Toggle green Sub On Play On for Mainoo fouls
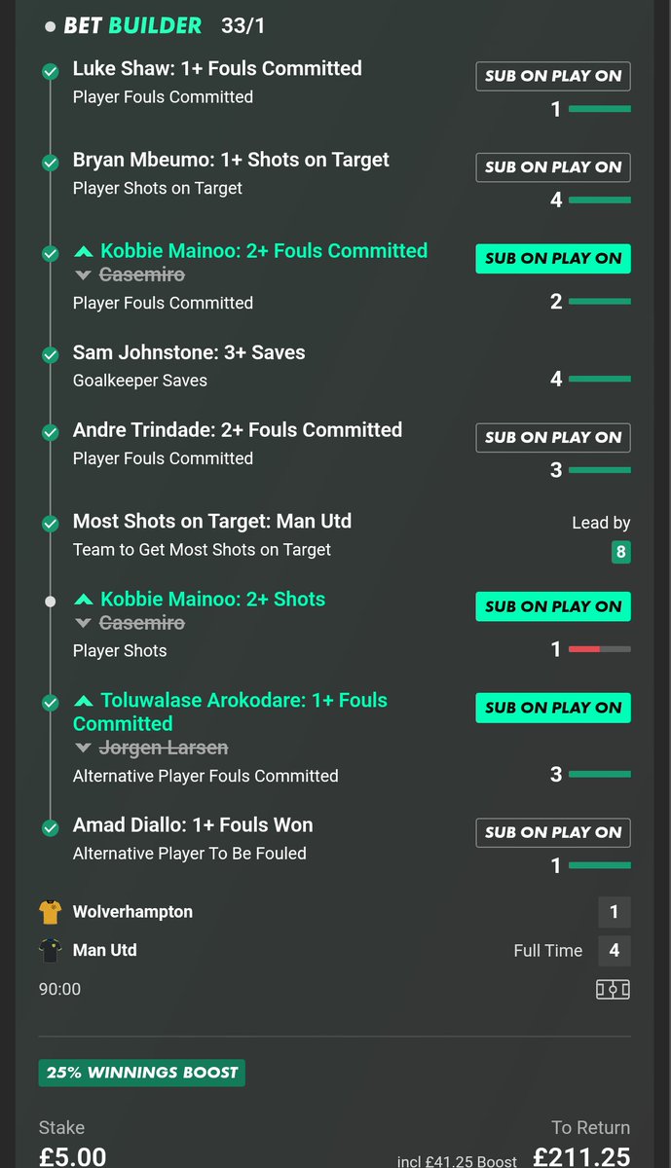This screenshot has height=1168, width=671. pyautogui.click(x=553, y=258)
